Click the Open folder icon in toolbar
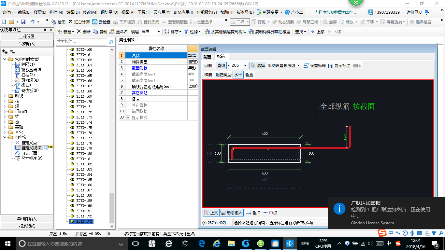 [11, 22]
